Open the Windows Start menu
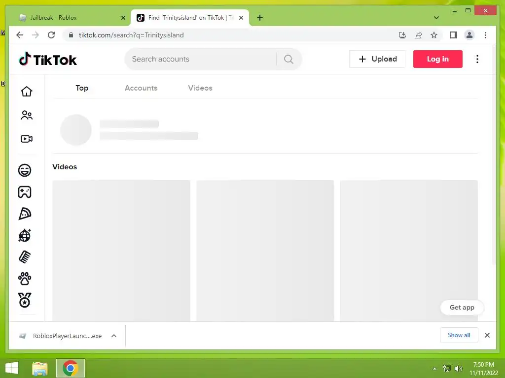The image size is (505, 378). [x=12, y=368]
